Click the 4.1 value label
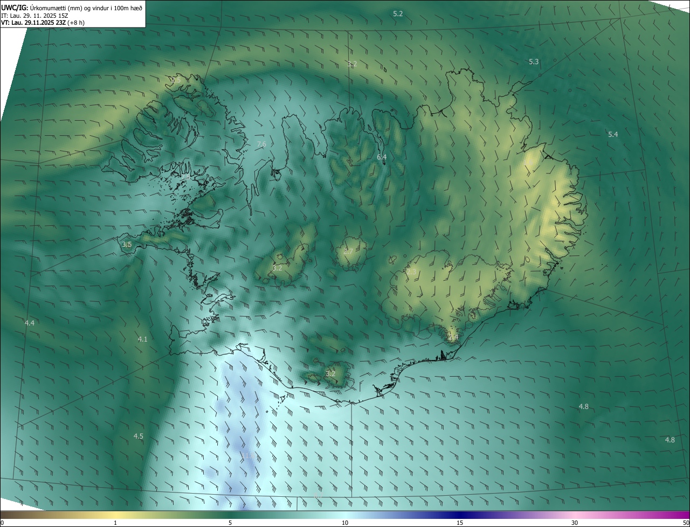This screenshot has width=690, height=527. [x=142, y=339]
